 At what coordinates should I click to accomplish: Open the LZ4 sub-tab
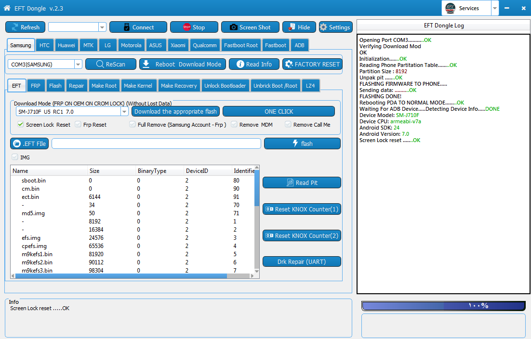[310, 86]
